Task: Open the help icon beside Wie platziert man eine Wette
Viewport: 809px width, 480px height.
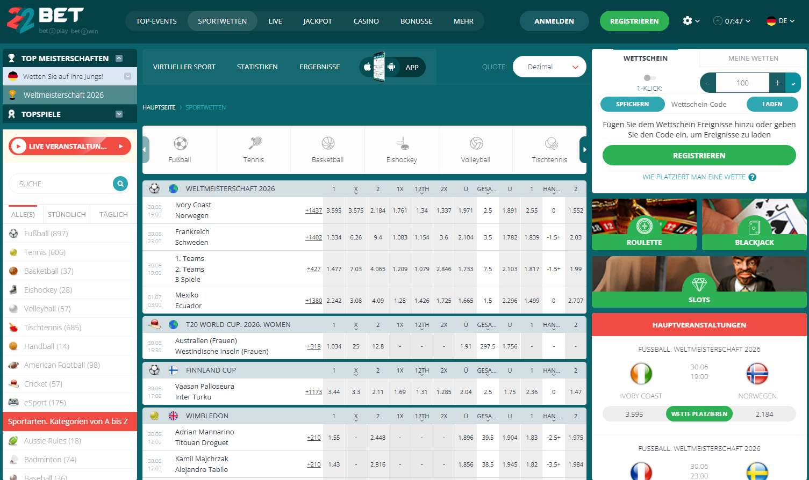Action: (753, 177)
